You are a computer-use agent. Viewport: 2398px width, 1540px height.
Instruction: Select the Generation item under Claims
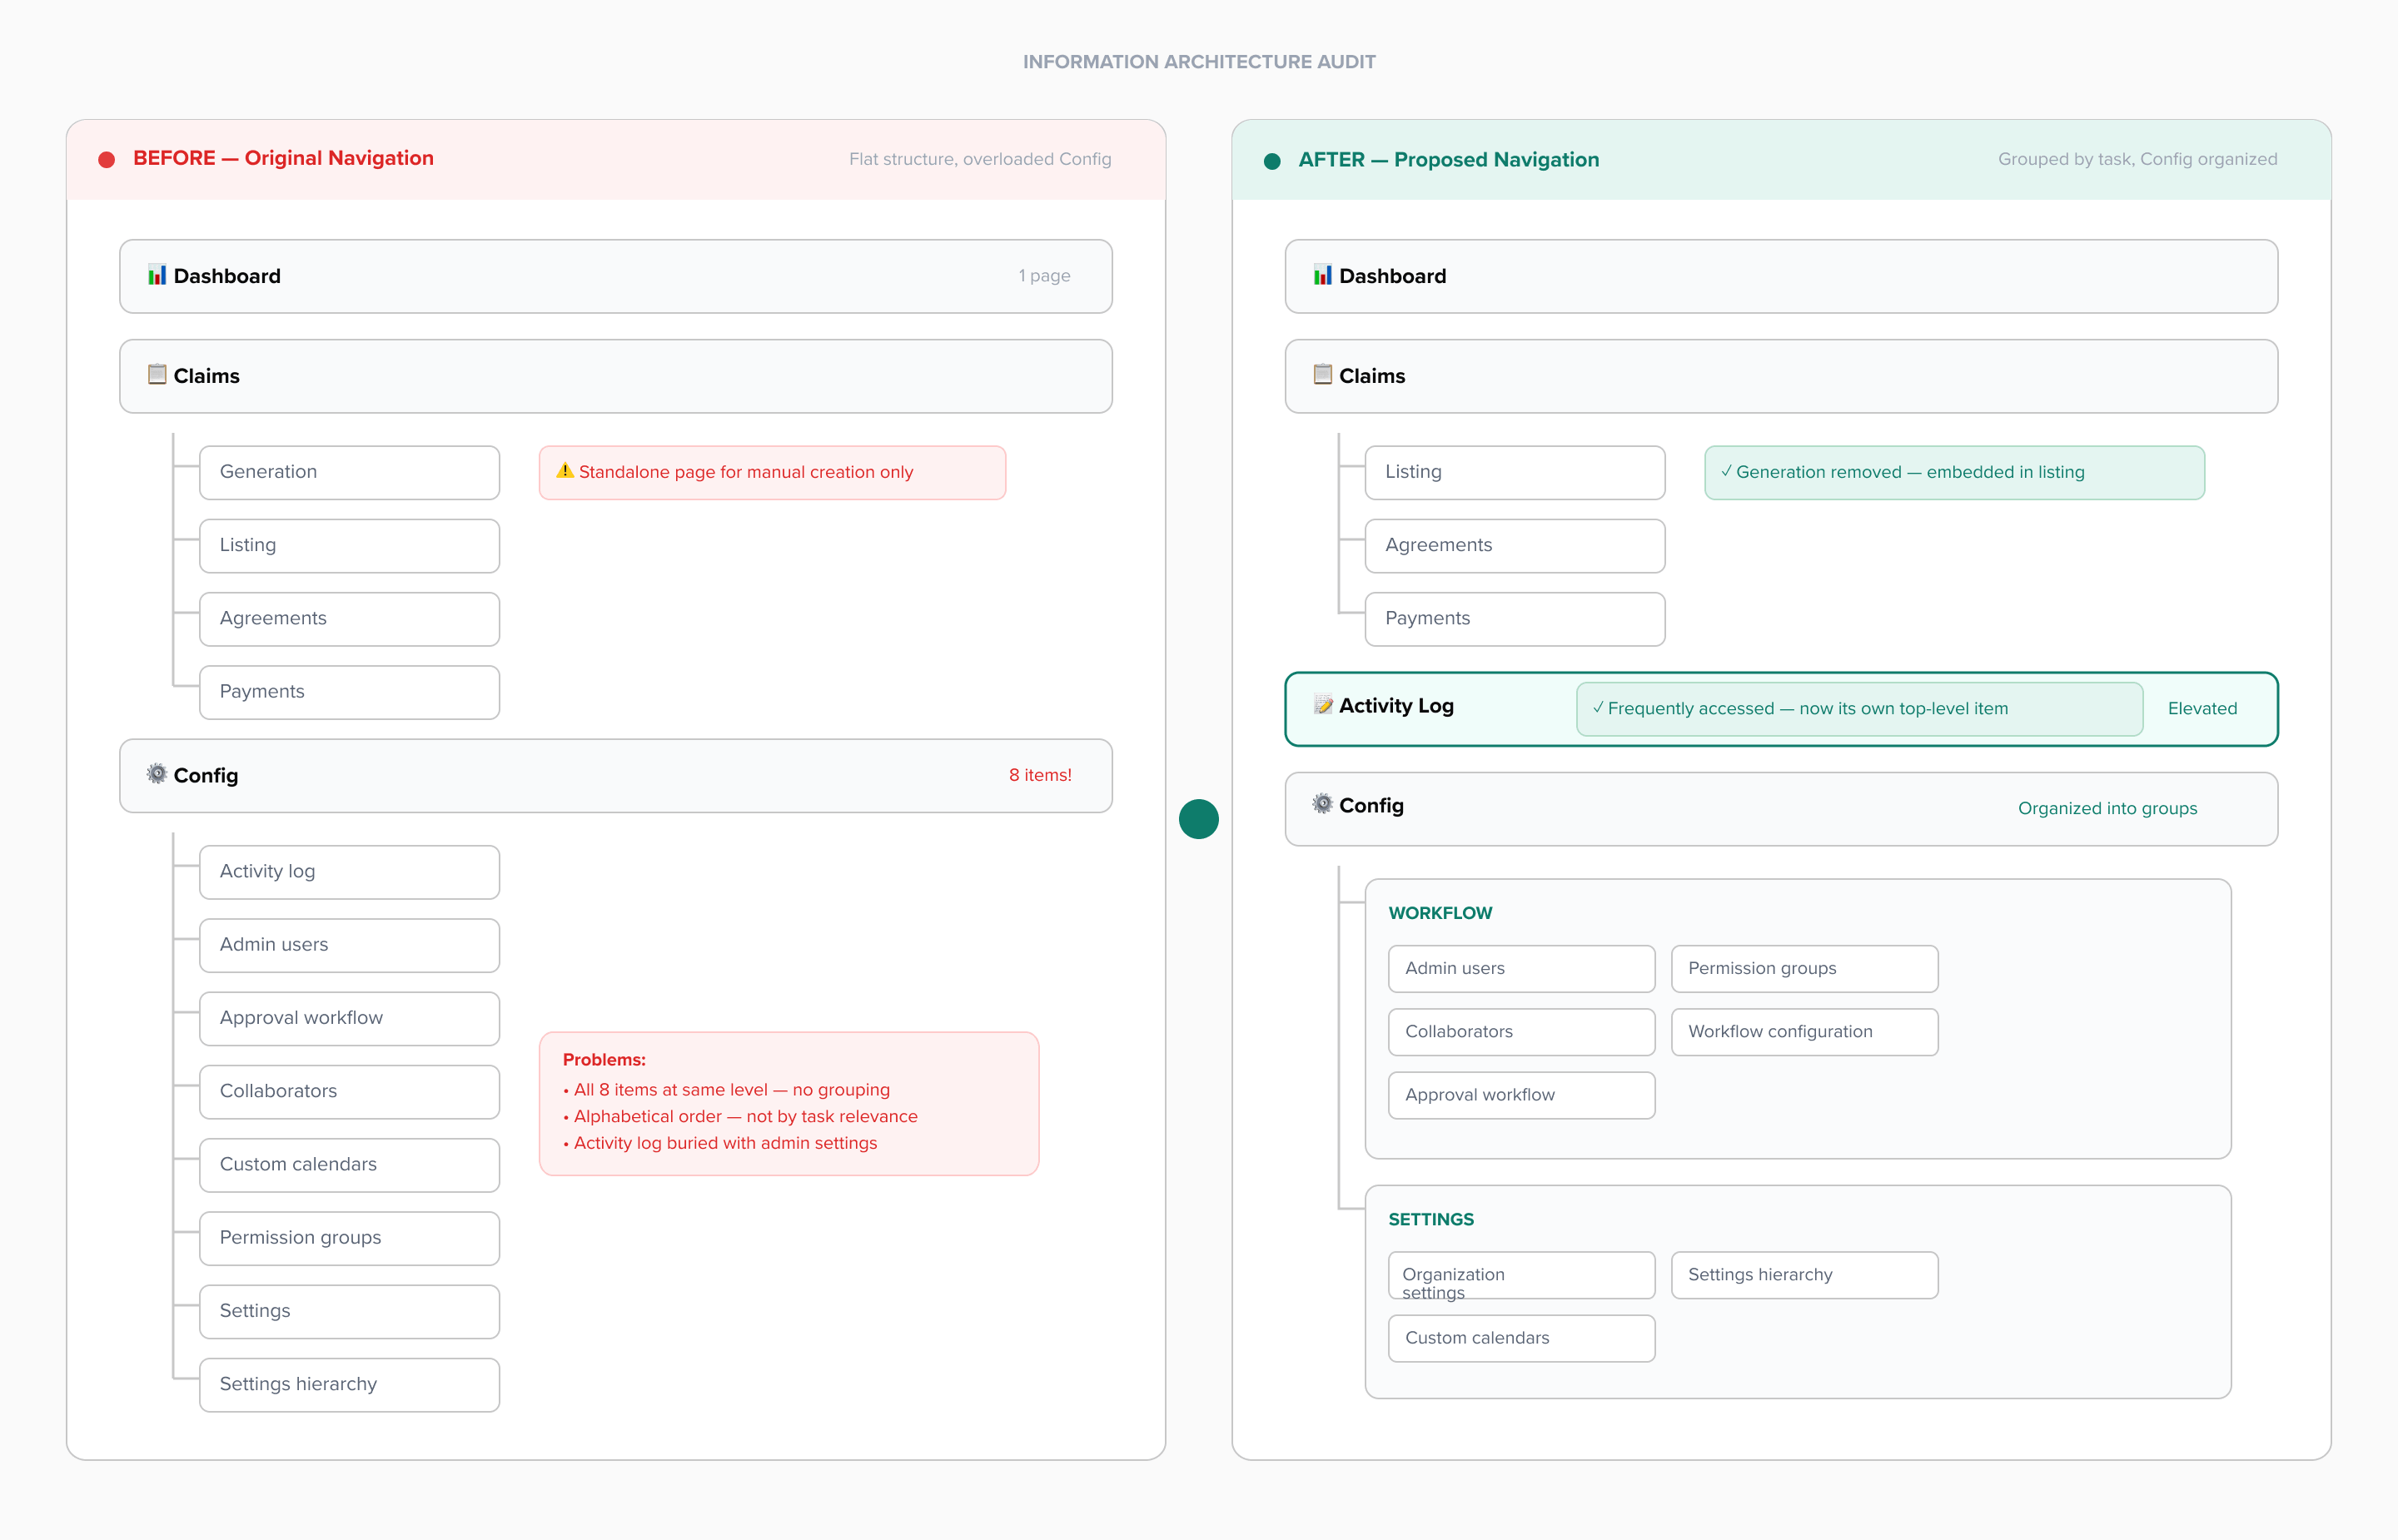[349, 471]
